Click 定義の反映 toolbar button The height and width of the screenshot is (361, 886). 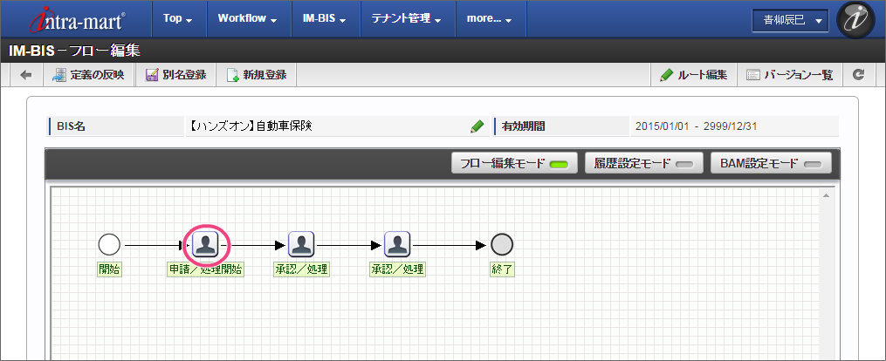click(88, 74)
